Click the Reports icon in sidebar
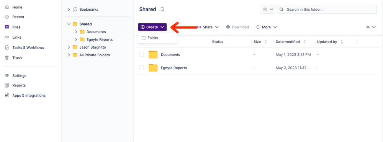The height and width of the screenshot is (142, 383). [7, 85]
